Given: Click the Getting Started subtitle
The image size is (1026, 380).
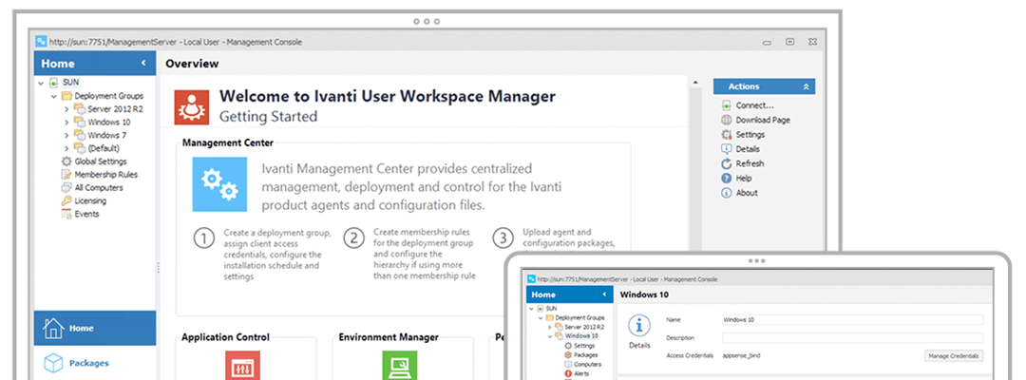Looking at the screenshot, I should pos(268,117).
